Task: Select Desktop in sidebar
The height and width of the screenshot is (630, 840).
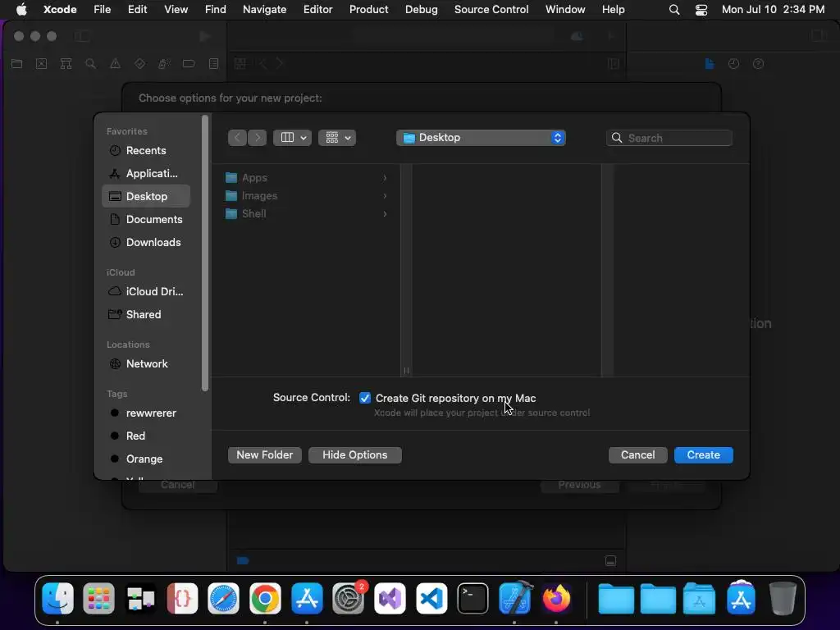Action: click(x=146, y=197)
